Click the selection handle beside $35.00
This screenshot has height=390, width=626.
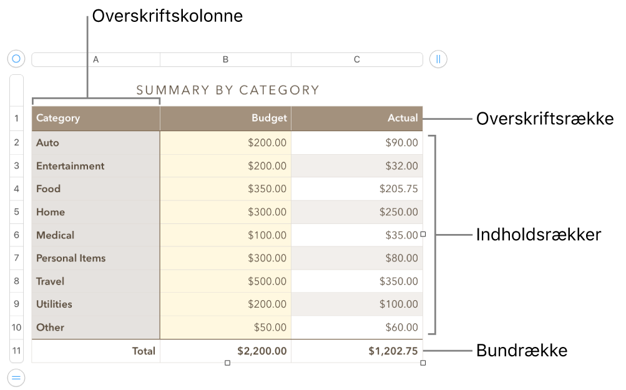pos(423,235)
